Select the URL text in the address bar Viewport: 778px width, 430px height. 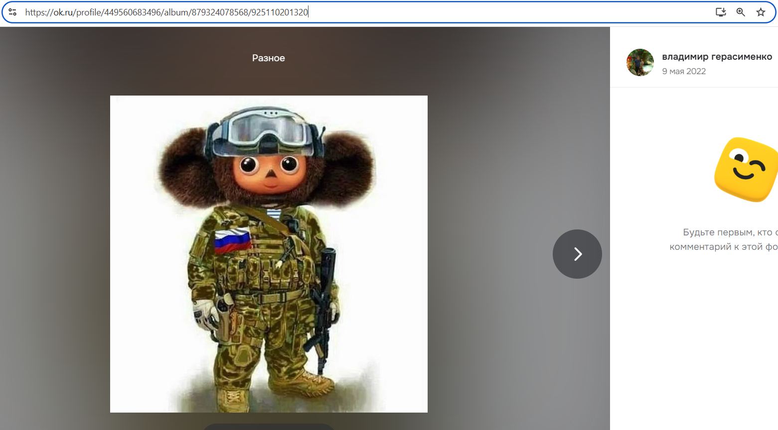pos(167,12)
